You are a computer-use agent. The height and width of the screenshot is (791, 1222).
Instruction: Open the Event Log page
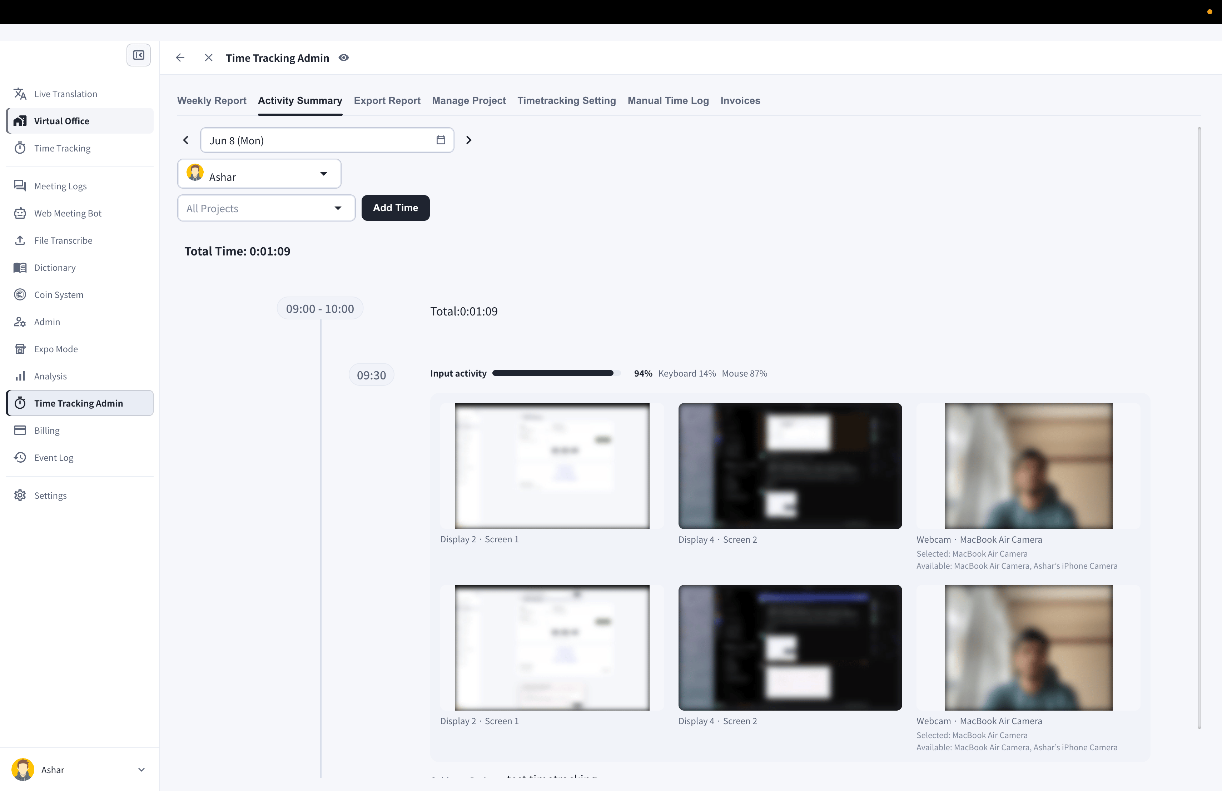click(80, 457)
